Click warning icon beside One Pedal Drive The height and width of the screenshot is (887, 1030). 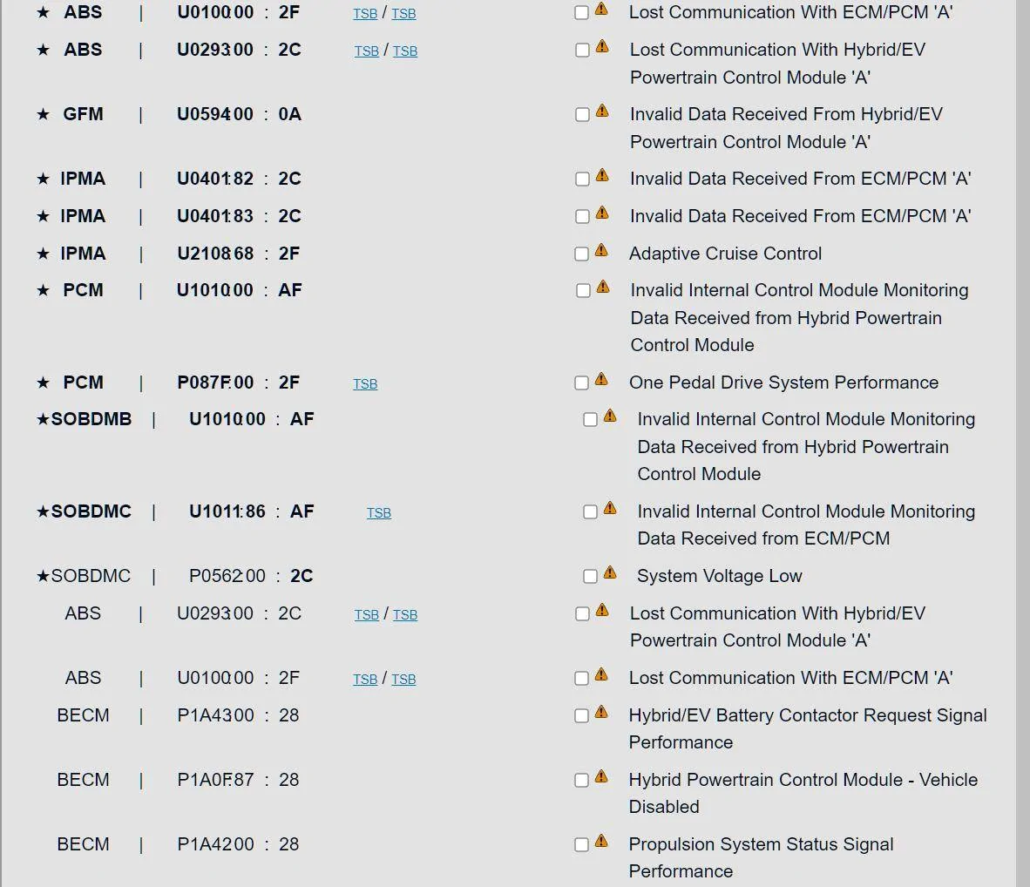click(601, 379)
